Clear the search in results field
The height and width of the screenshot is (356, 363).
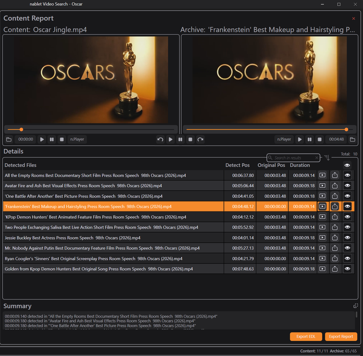[x=317, y=158]
